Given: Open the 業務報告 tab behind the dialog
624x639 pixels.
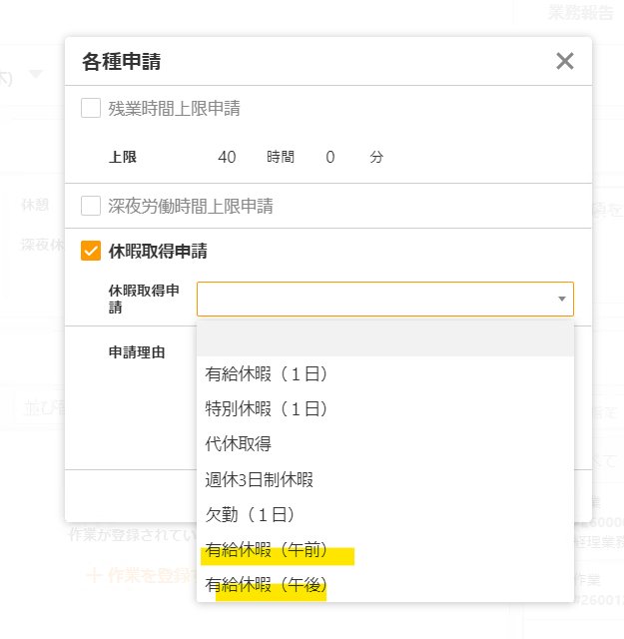Looking at the screenshot, I should [x=582, y=12].
